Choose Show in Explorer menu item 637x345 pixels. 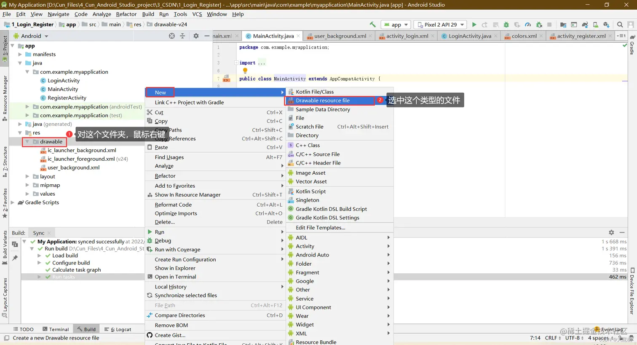[215, 268]
